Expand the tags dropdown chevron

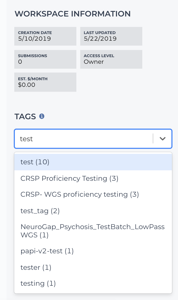[x=163, y=139]
